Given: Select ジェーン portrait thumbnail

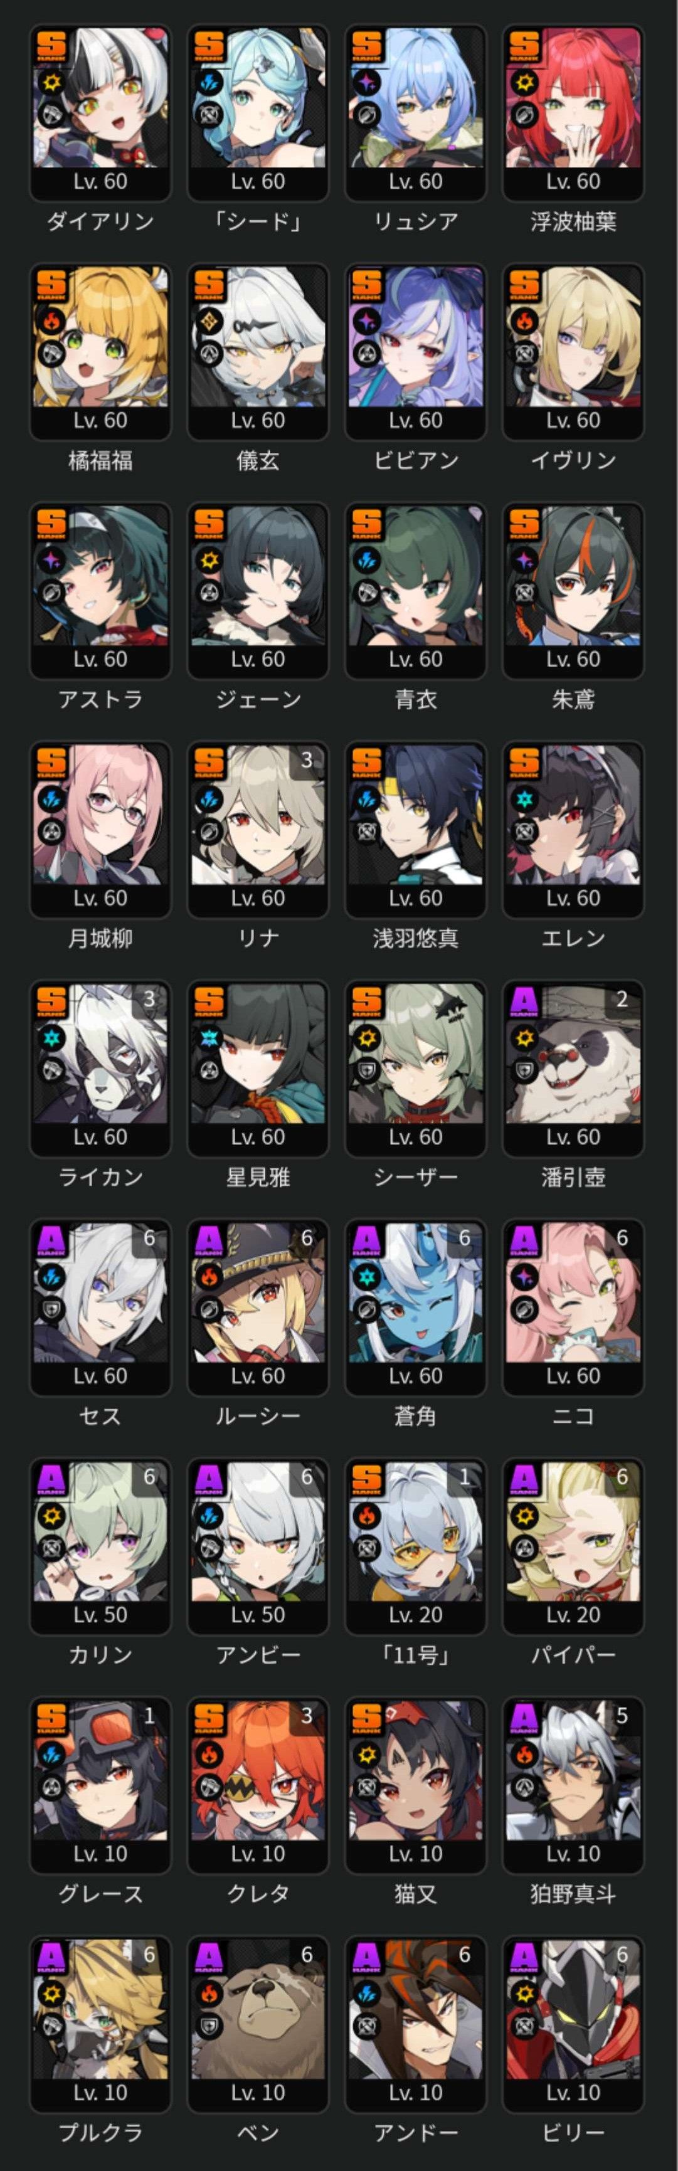Looking at the screenshot, I should click(258, 591).
